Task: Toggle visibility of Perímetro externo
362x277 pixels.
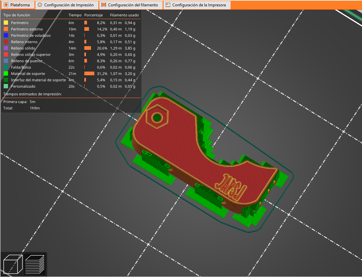Action: pyautogui.click(x=27, y=29)
